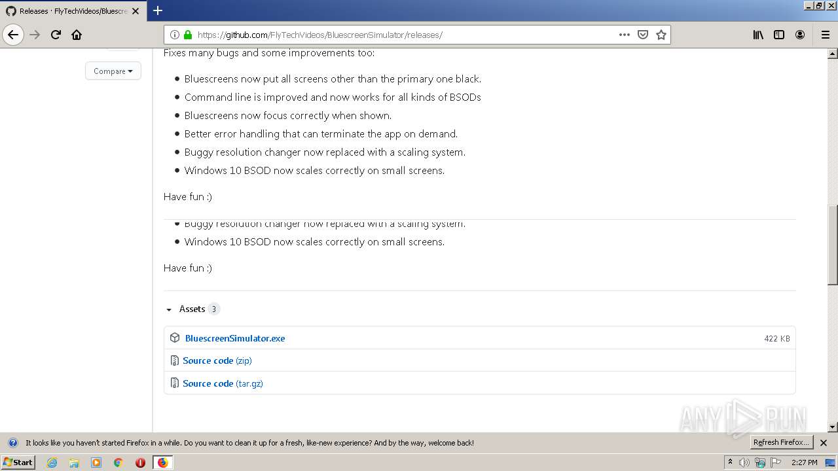Open the network tray icon
Viewport: 838px width, 471px height.
coord(760,462)
